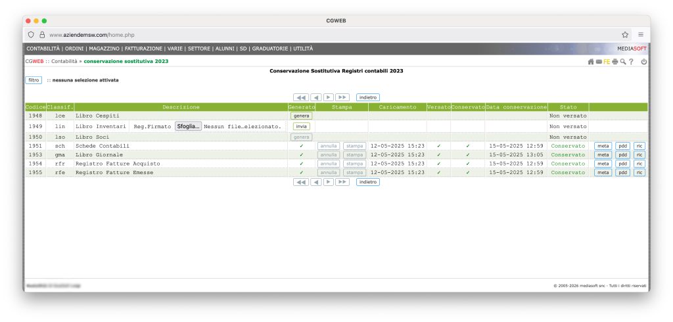
Task: Open the UTILITÀ menu
Action: [303, 49]
